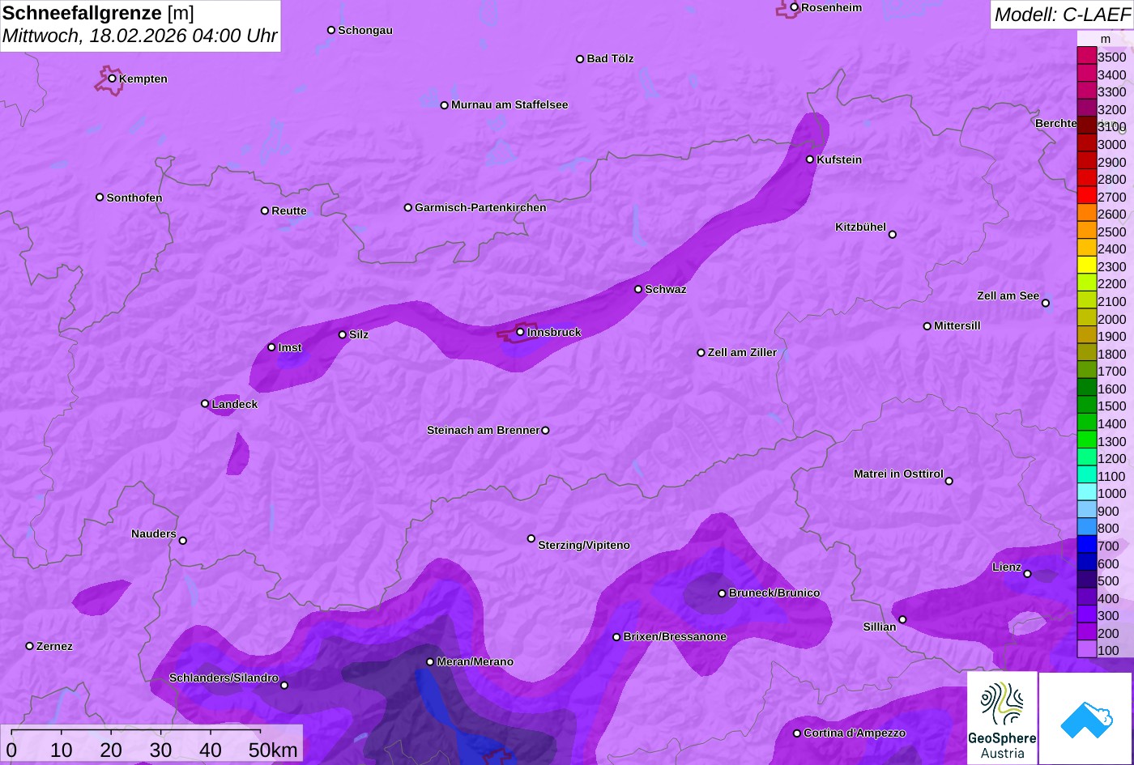Click the Innsbruck city marker

click(521, 332)
